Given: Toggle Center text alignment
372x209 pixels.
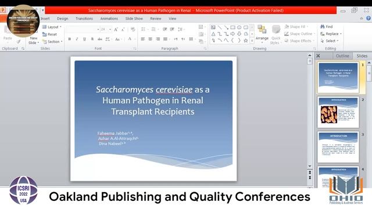Looking at the screenshot, I should click(150, 39).
